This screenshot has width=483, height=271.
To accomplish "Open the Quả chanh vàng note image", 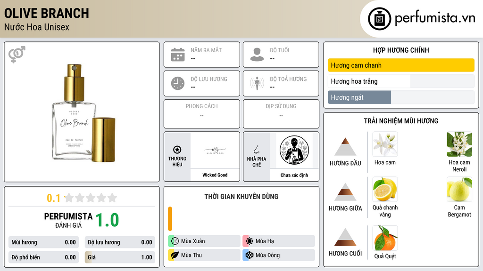I will 385,189.
